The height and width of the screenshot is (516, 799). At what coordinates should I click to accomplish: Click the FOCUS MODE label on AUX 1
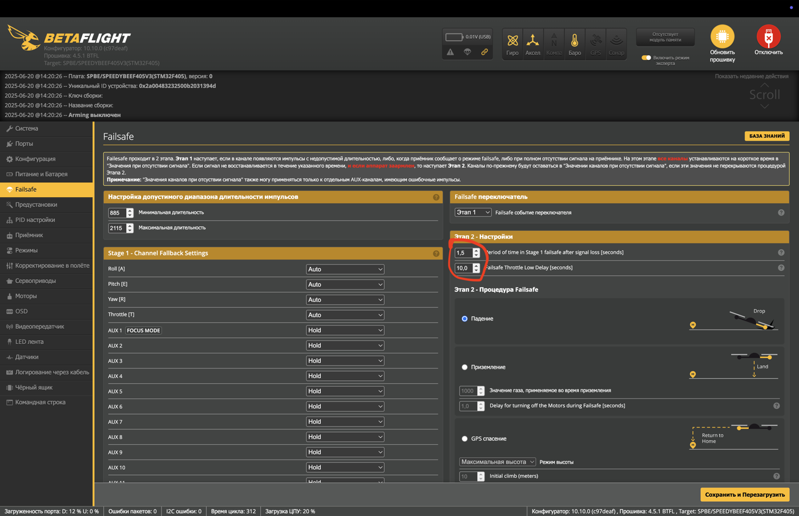[x=143, y=331]
